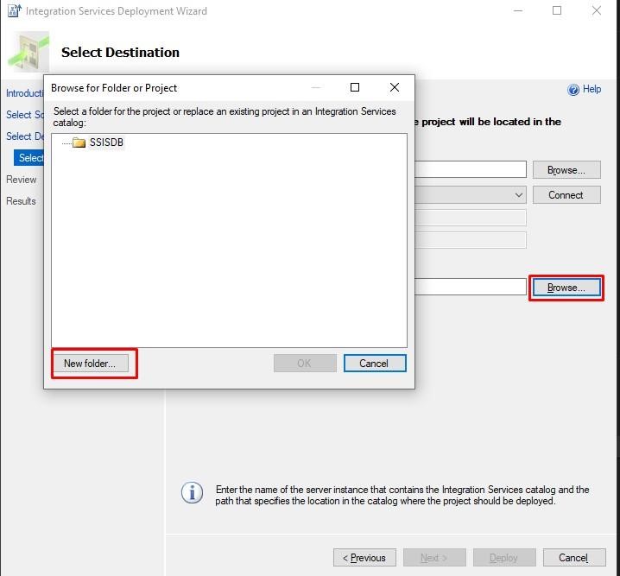
Task: Click the Deployment Wizard title bar icon
Action: click(x=14, y=11)
